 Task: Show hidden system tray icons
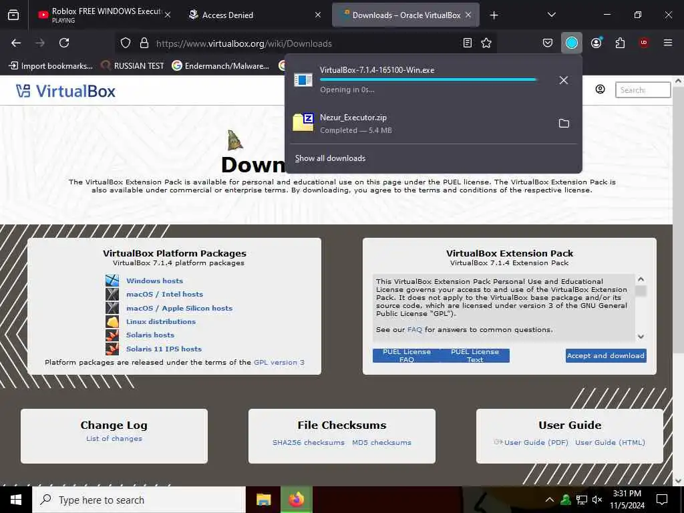[x=550, y=500]
